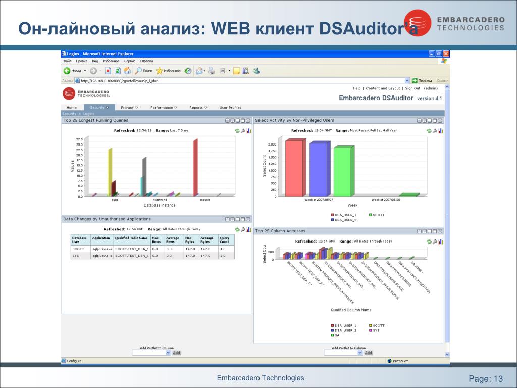
Task: Expand the Privacy navigation dropdown
Action: click(137, 108)
